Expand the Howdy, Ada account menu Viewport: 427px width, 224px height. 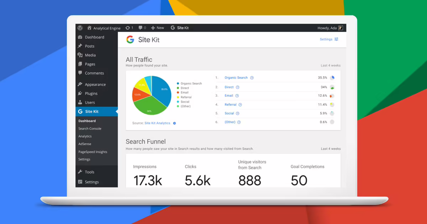[x=327, y=28]
